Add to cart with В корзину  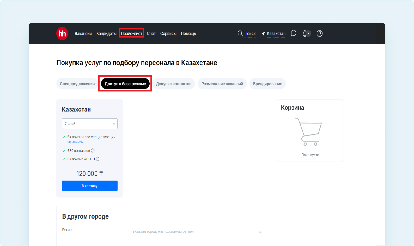point(90,186)
